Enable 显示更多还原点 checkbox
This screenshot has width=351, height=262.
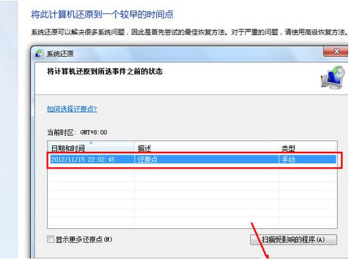coord(51,240)
